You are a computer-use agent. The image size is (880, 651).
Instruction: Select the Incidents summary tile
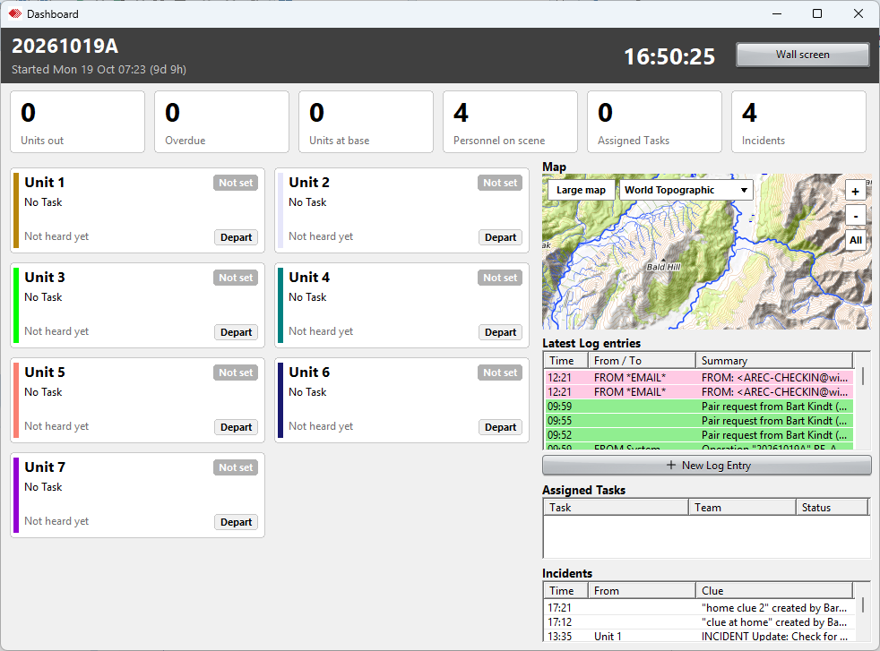(798, 122)
